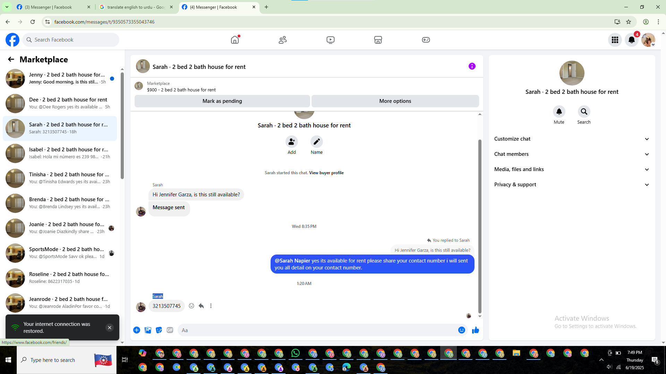Screen dimensions: 666x374
Task: Open a new browser tab
Action: [266, 7]
